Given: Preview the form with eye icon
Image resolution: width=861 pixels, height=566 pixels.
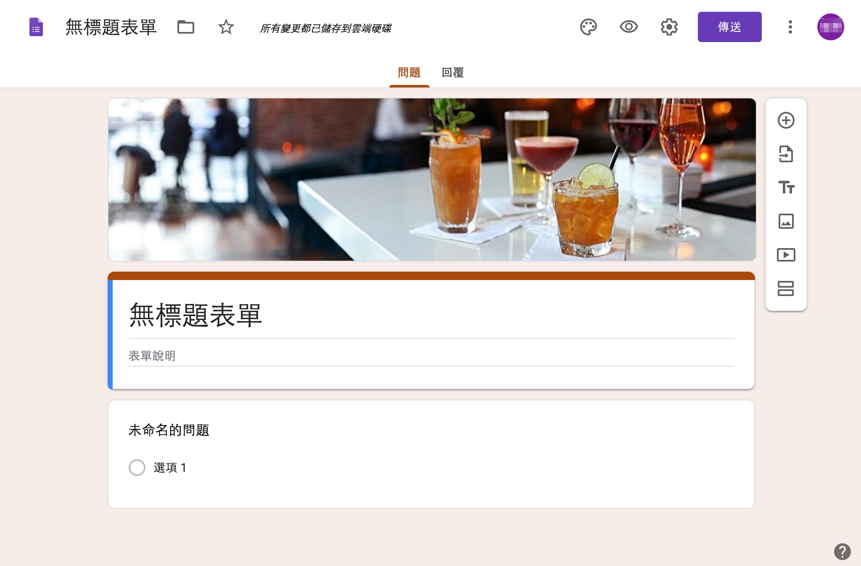Looking at the screenshot, I should [x=629, y=27].
